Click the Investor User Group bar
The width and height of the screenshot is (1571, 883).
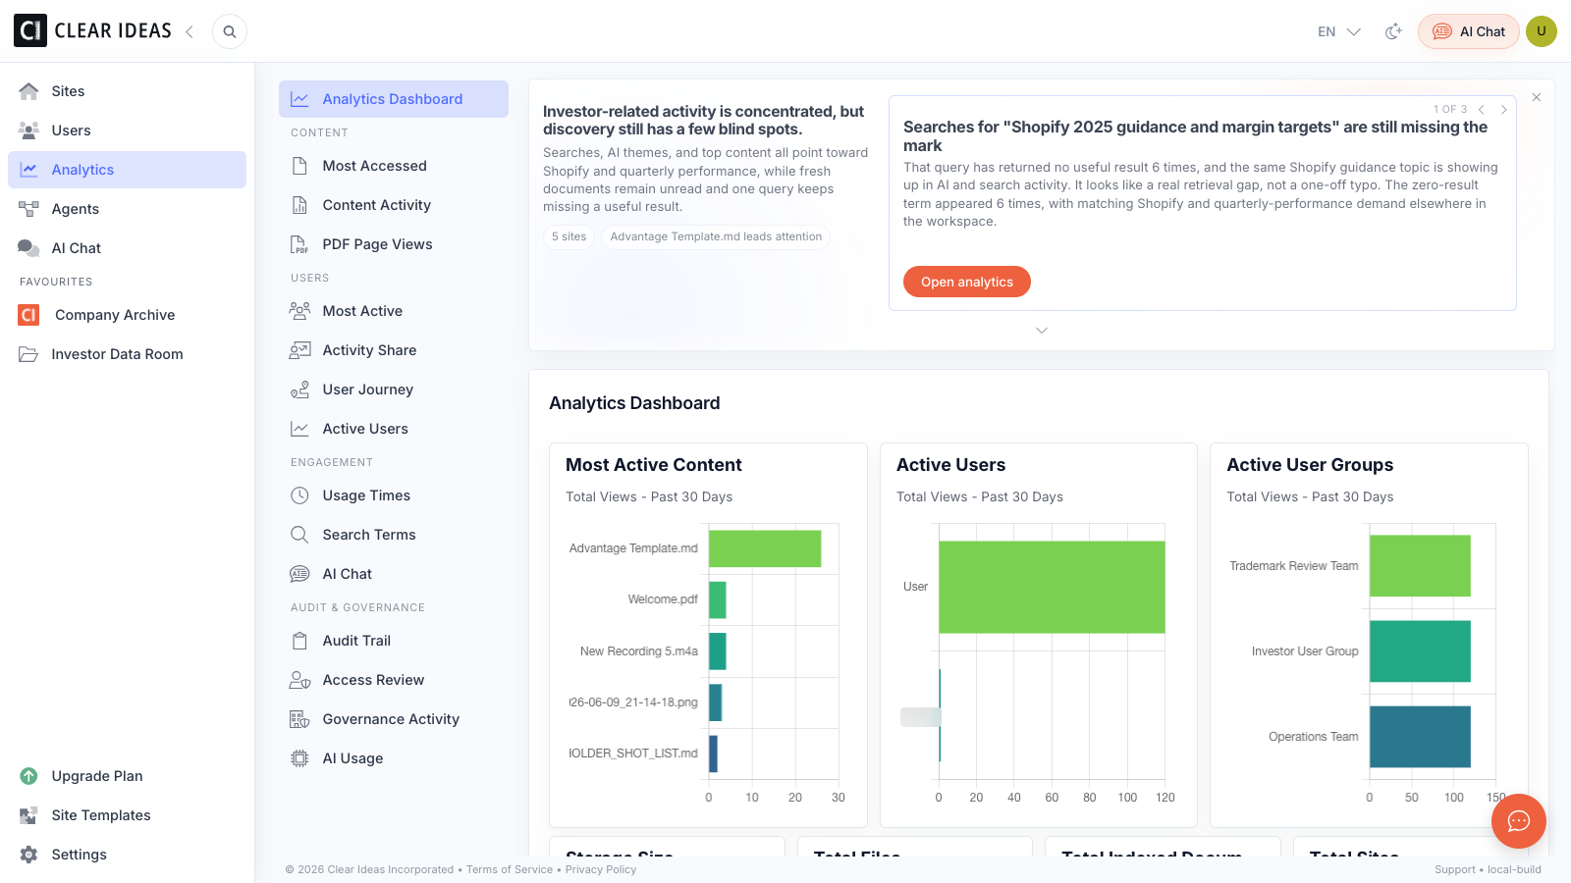point(1420,651)
